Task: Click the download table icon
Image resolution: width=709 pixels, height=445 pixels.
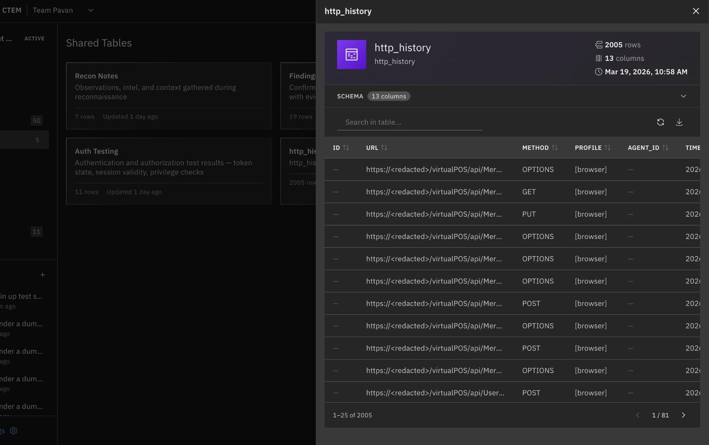Action: pyautogui.click(x=679, y=122)
